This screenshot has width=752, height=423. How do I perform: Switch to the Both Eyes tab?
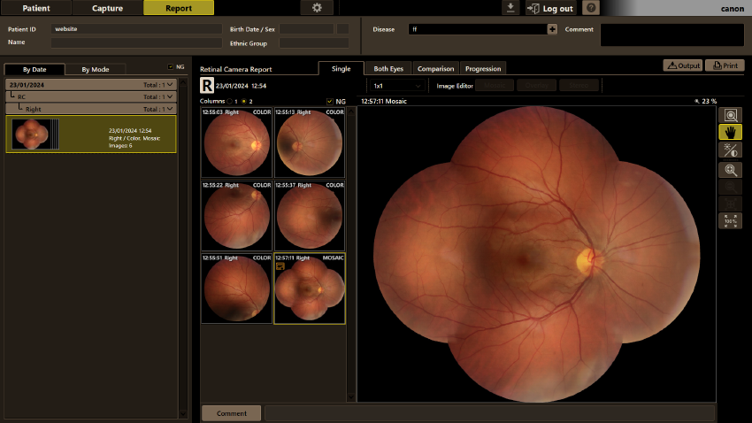388,68
